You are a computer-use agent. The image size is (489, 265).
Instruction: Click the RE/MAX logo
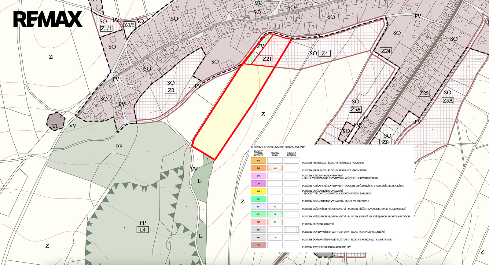click(x=48, y=19)
